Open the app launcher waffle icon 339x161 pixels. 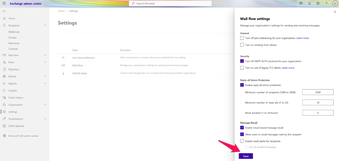[x=4, y=3]
